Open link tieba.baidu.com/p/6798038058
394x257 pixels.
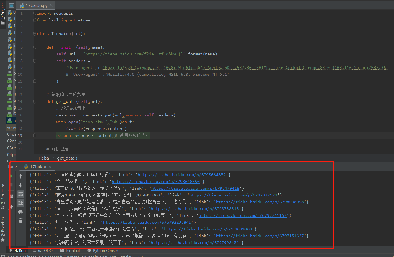point(260,202)
